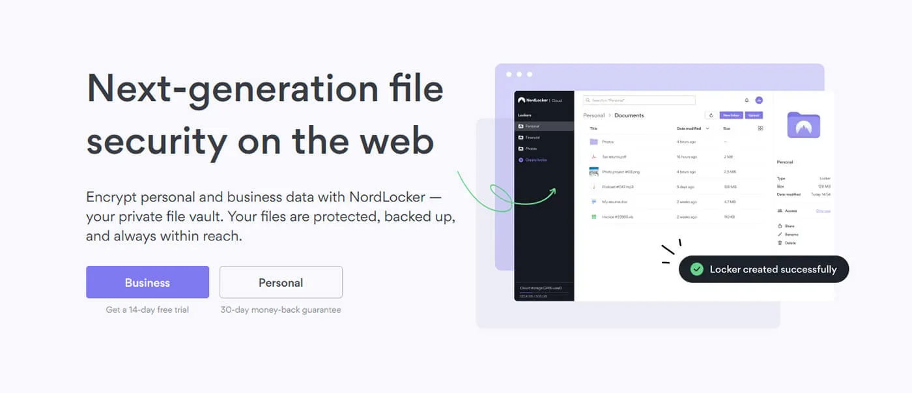Click the Documents breadcrumb title
Viewport: 912px width, 393px height.
tap(629, 115)
